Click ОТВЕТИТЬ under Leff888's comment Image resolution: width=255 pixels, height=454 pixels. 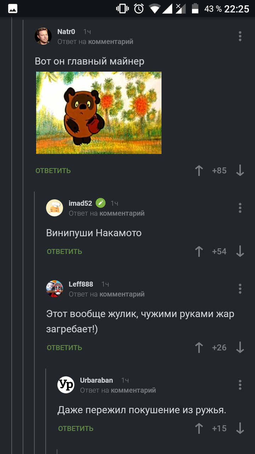64,348
